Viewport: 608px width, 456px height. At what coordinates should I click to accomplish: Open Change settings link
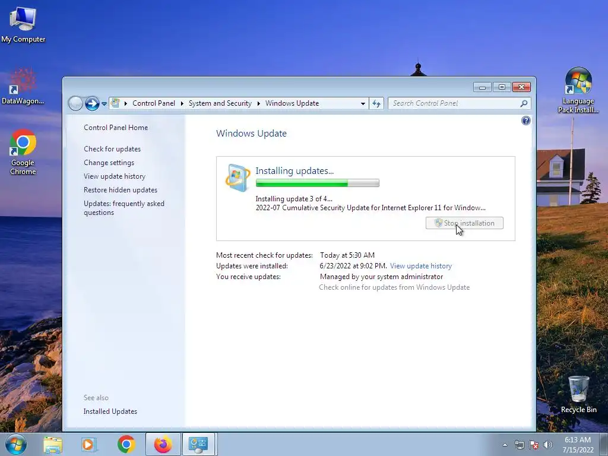(109, 163)
